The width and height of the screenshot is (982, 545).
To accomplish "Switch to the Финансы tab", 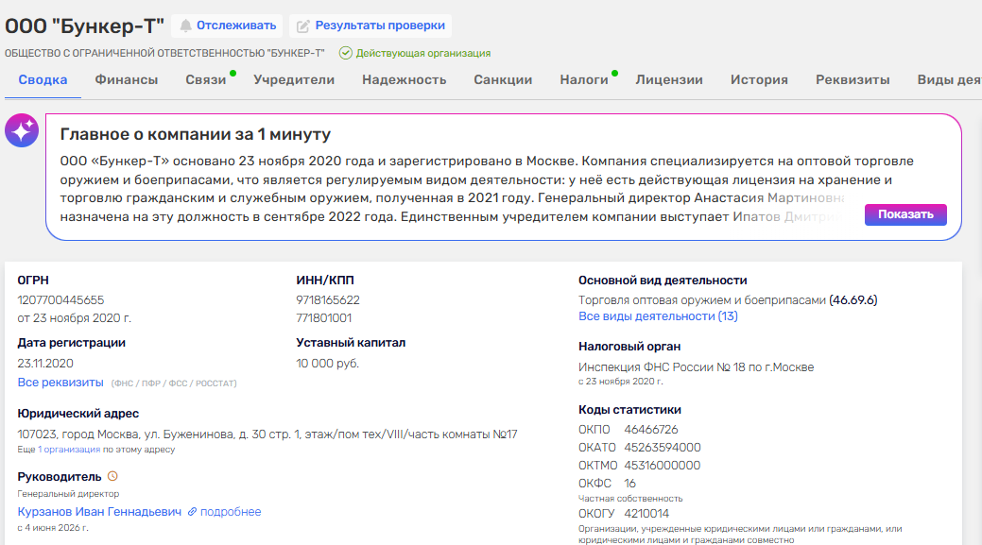I will coord(127,80).
